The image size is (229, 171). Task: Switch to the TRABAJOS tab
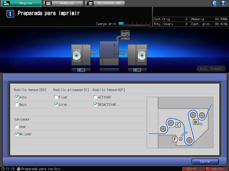[63, 3]
